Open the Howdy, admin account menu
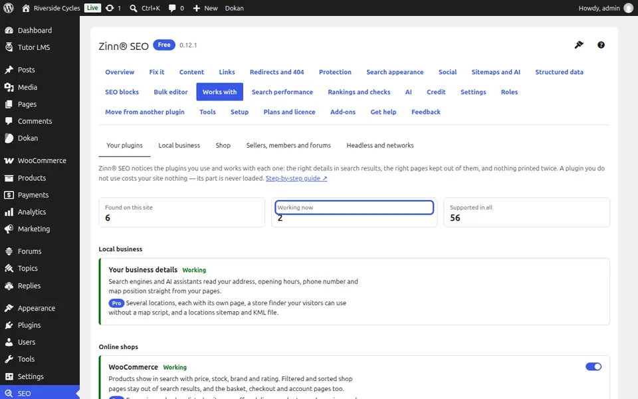Screen dimensions: 638x399 pyautogui.click(x=605, y=8)
